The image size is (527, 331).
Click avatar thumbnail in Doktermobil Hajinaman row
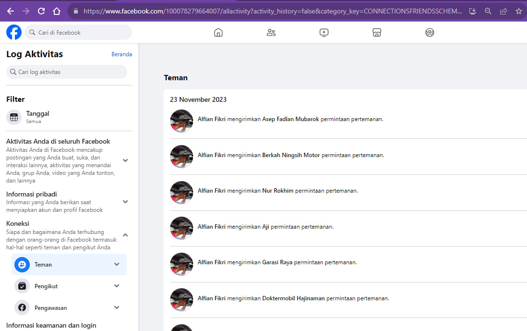click(182, 300)
